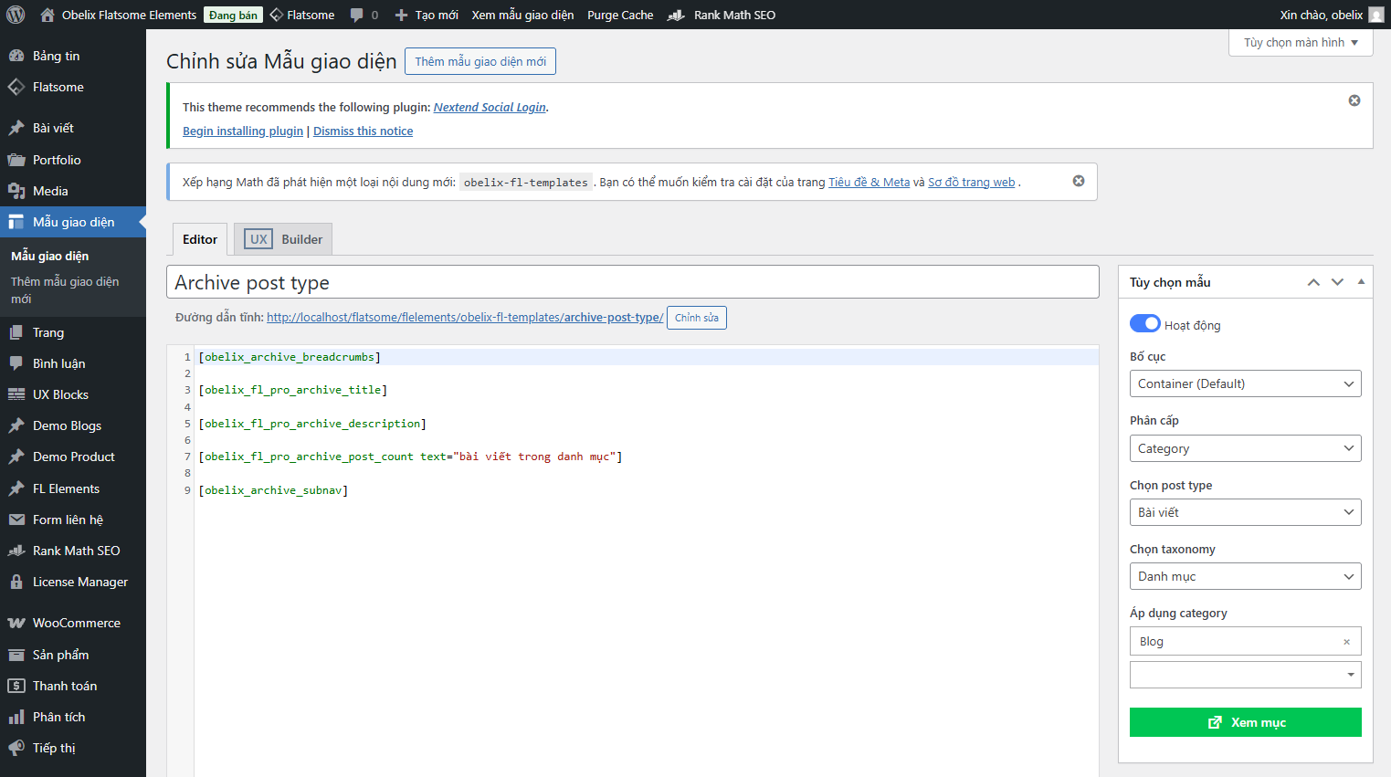Viewport: 1391px width, 777px height.
Task: Click the user avatar in admin bar
Action: (x=1375, y=15)
